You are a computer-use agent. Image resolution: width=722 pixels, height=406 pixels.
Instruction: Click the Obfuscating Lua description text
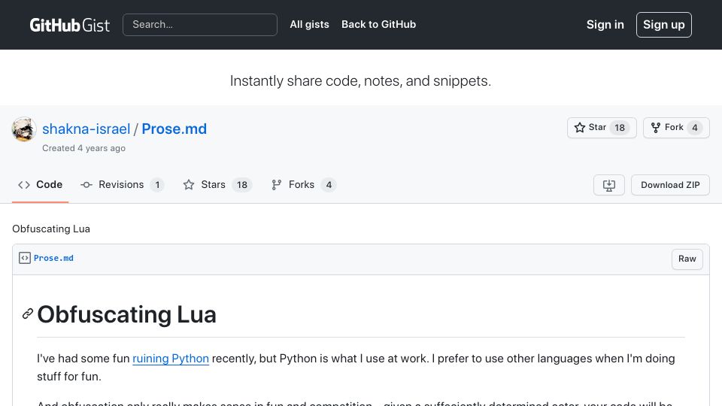click(x=51, y=229)
